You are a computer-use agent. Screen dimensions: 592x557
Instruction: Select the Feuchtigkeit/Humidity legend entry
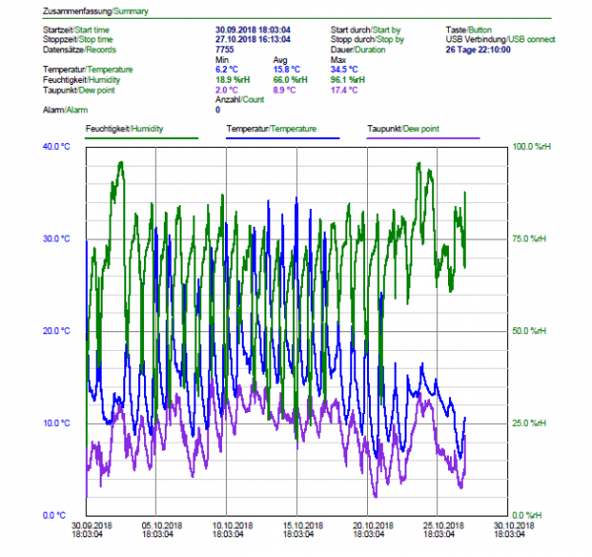pyautogui.click(x=124, y=129)
